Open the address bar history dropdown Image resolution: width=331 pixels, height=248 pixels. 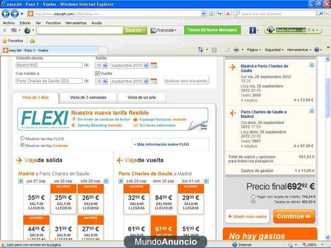203,14
